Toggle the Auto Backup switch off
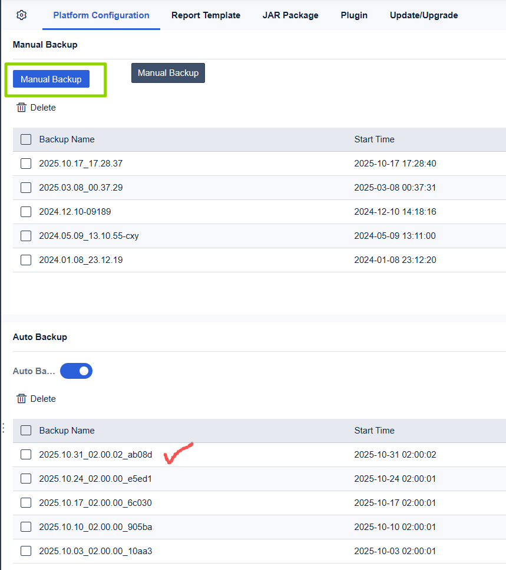Viewport: 506px width, 570px height. coord(76,371)
